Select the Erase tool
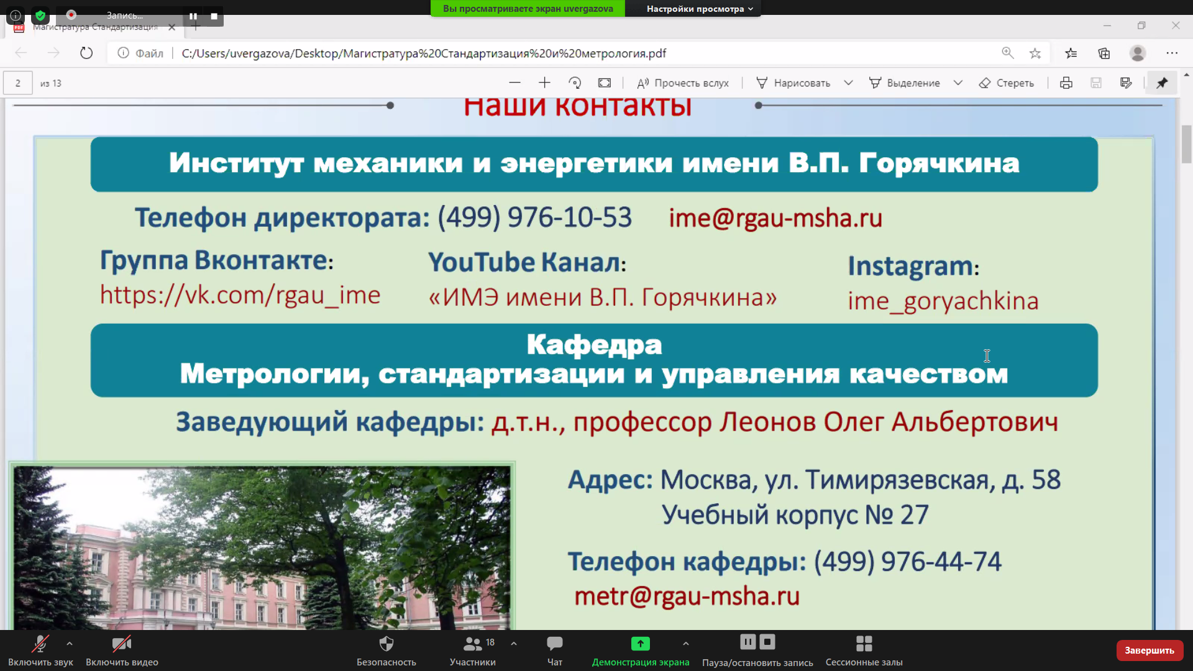The height and width of the screenshot is (671, 1193). coord(1006,83)
